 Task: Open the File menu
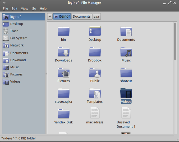[5, 9]
